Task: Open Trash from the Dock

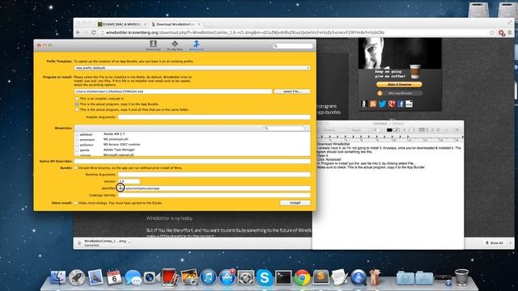Action: 461,277
